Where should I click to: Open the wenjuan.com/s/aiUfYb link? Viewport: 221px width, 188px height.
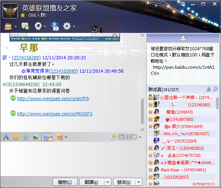(x=53, y=99)
